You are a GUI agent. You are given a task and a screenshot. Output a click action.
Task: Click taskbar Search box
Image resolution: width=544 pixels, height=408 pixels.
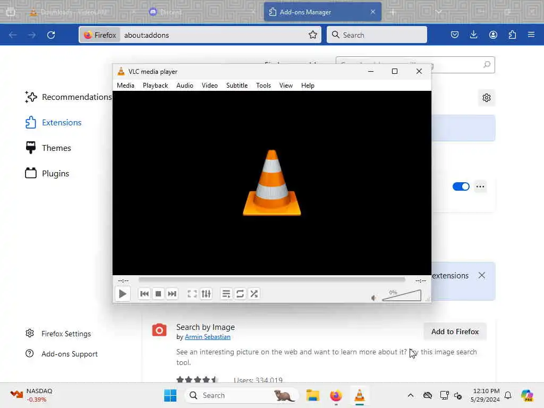tap(242, 395)
